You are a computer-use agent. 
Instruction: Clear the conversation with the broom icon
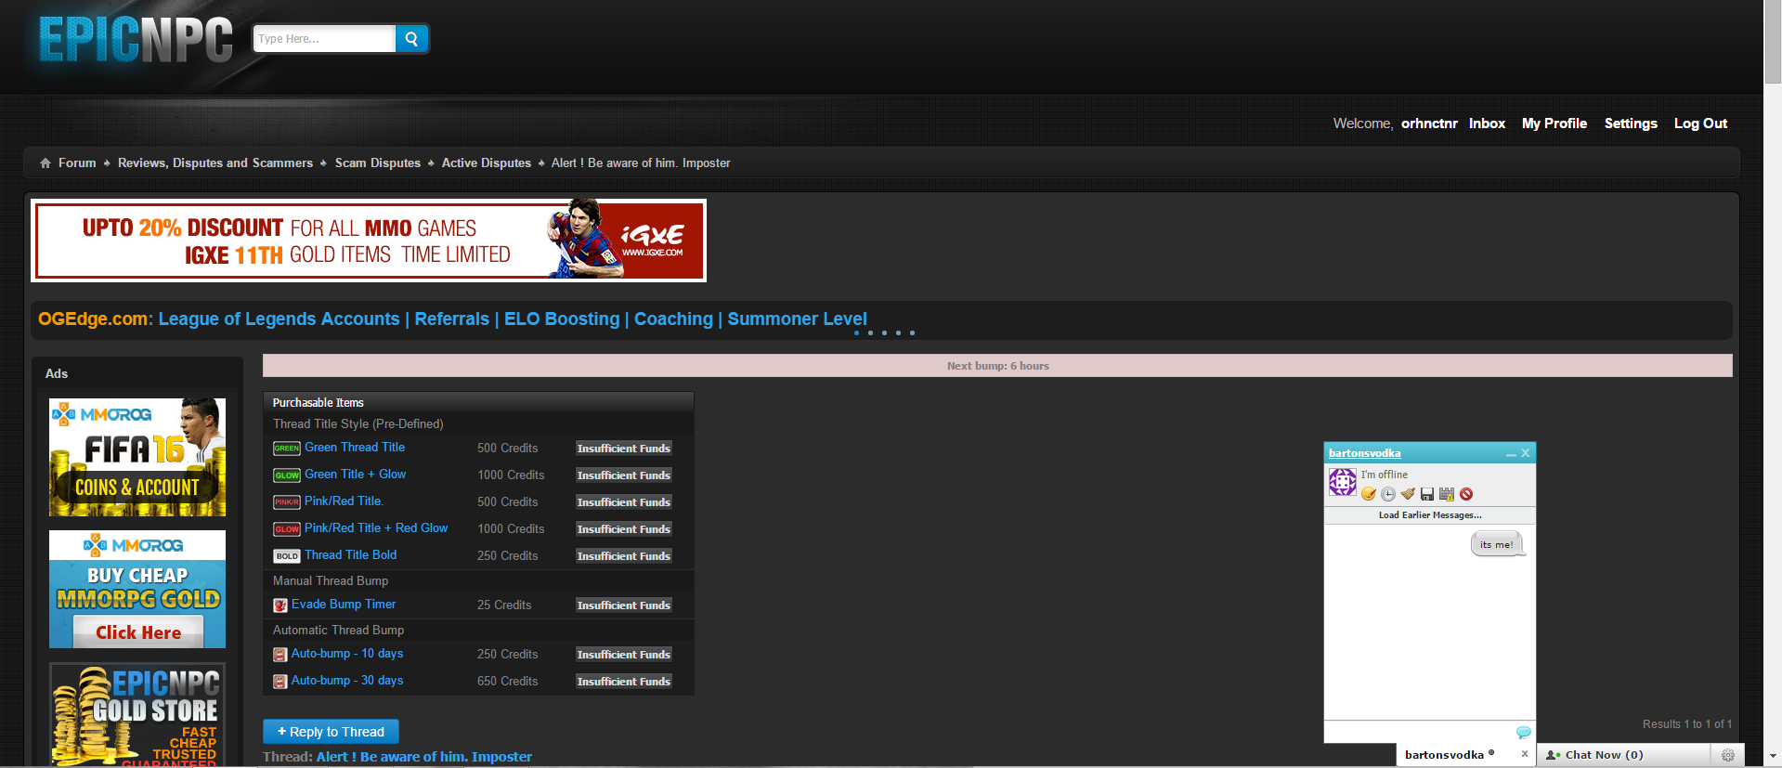tap(1408, 494)
